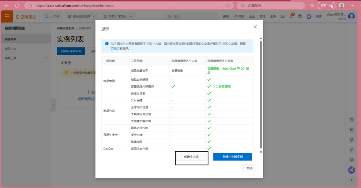Viewport: 361px width, 188px height.
Task: Reload the page with the refresh icon
Action: point(17,6)
